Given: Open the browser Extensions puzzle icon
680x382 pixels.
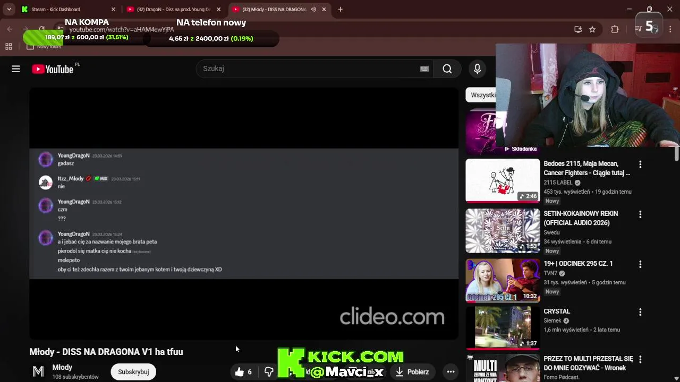Looking at the screenshot, I should click(615, 30).
